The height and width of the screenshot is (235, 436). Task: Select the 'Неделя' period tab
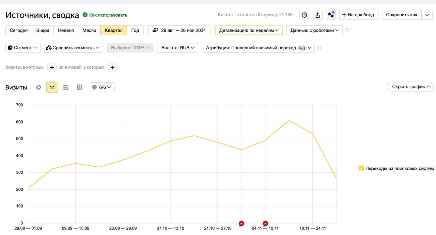tap(66, 30)
